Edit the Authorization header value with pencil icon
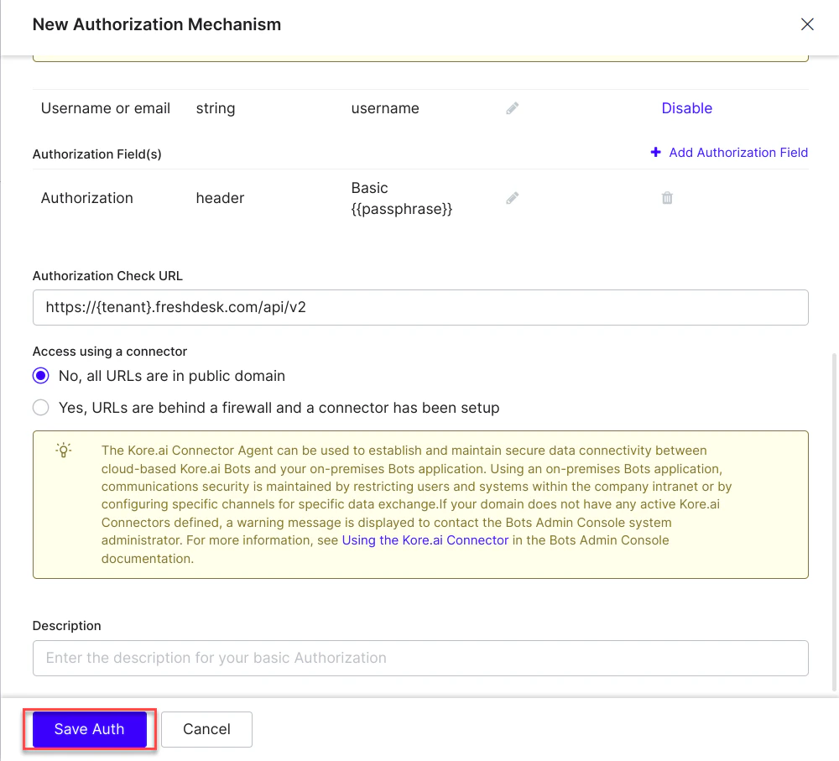 [512, 198]
